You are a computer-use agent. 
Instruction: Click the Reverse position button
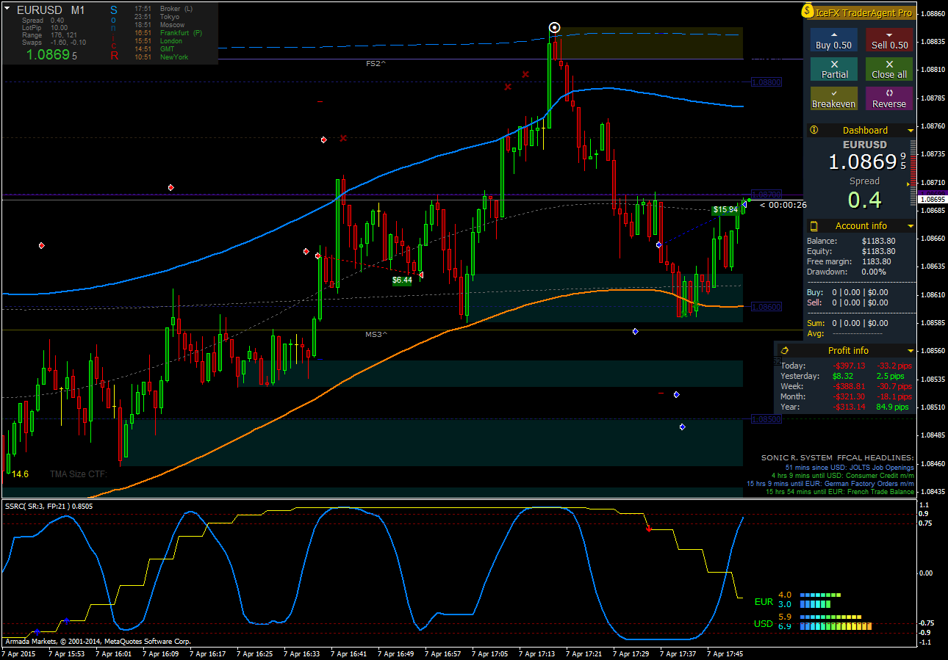click(x=889, y=98)
